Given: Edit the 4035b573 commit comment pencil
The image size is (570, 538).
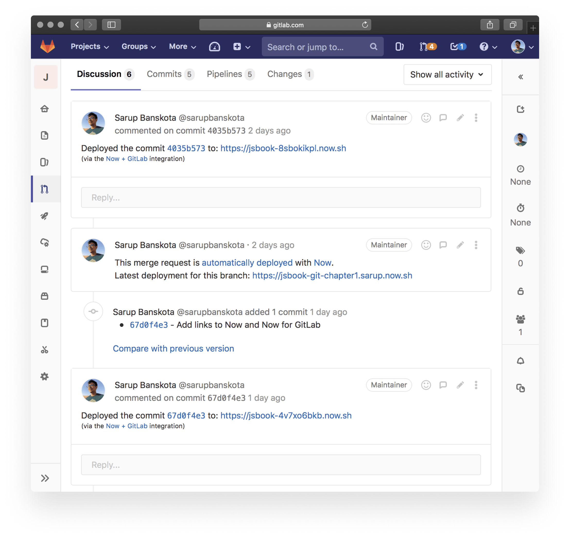Looking at the screenshot, I should (x=460, y=118).
